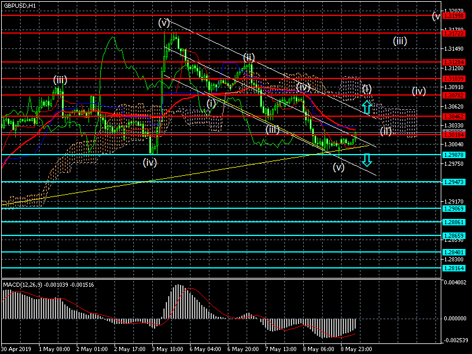Click the 1.30040 price axis value

point(454,145)
